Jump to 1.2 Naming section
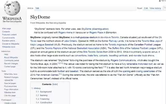This screenshot has width=166, height=104. pos(41,95)
